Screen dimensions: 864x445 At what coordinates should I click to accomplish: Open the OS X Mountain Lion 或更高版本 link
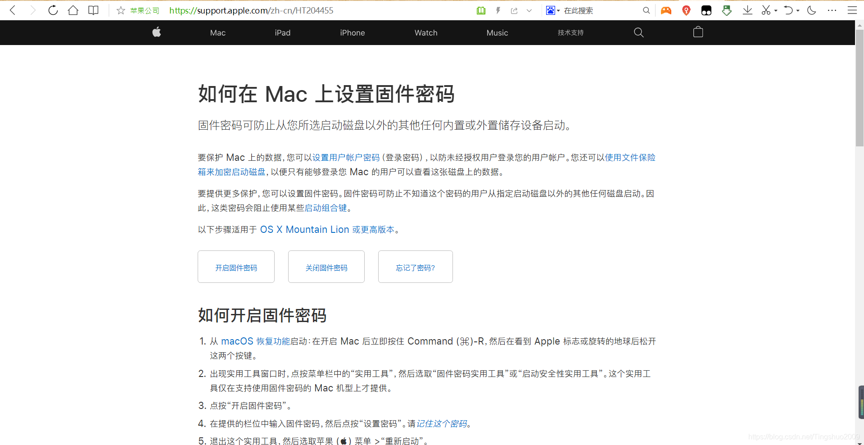(x=327, y=230)
